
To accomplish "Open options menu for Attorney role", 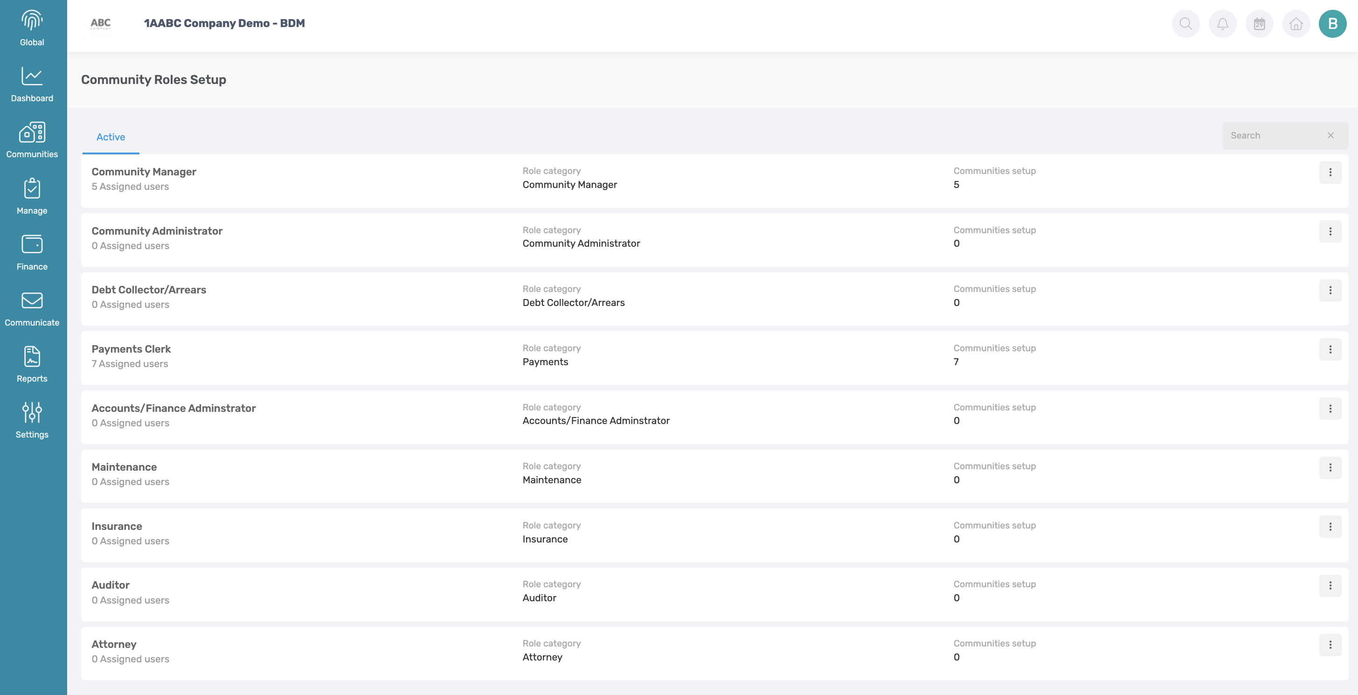I will click(x=1330, y=644).
